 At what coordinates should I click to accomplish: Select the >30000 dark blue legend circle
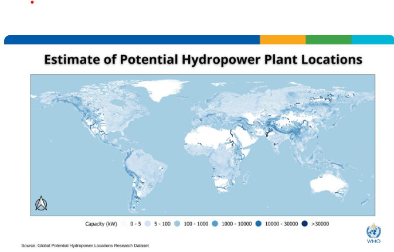305,224
